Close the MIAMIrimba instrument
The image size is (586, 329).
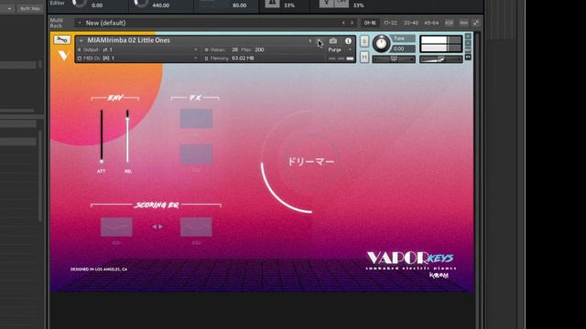click(x=468, y=37)
